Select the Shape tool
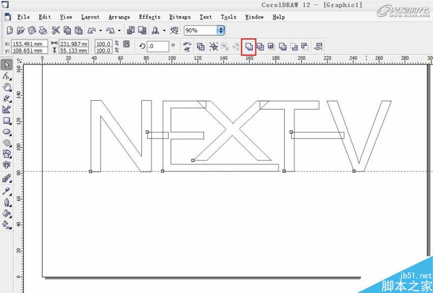433x293 pixels. coord(6,76)
